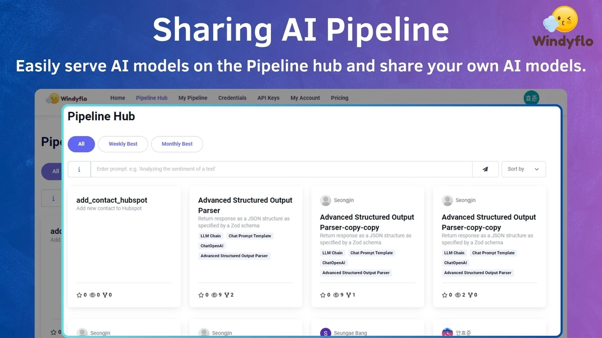
Task: Click LLM Chain tag on the 1-fork copy card
Action: point(333,253)
